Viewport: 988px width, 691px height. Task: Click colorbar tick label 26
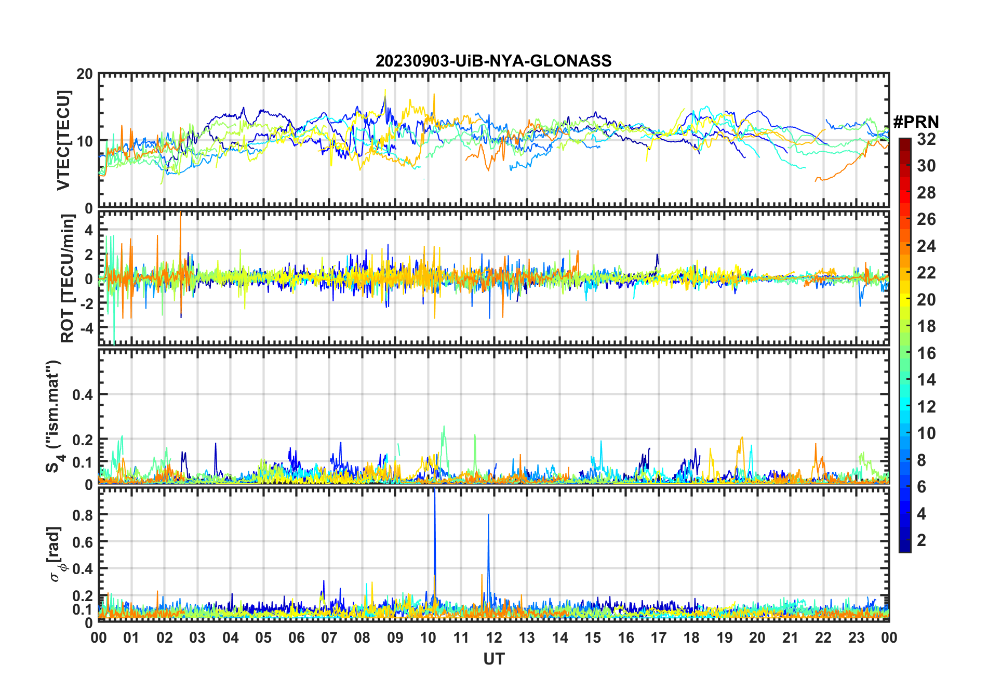coord(926,219)
